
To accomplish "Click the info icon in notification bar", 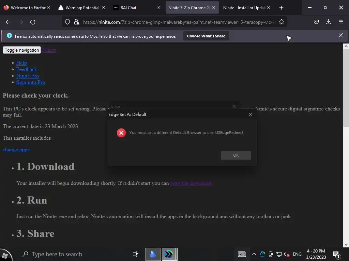I will point(9,35).
